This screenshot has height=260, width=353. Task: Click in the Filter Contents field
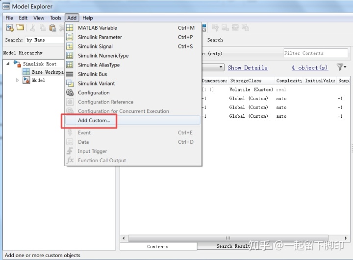[x=315, y=53]
